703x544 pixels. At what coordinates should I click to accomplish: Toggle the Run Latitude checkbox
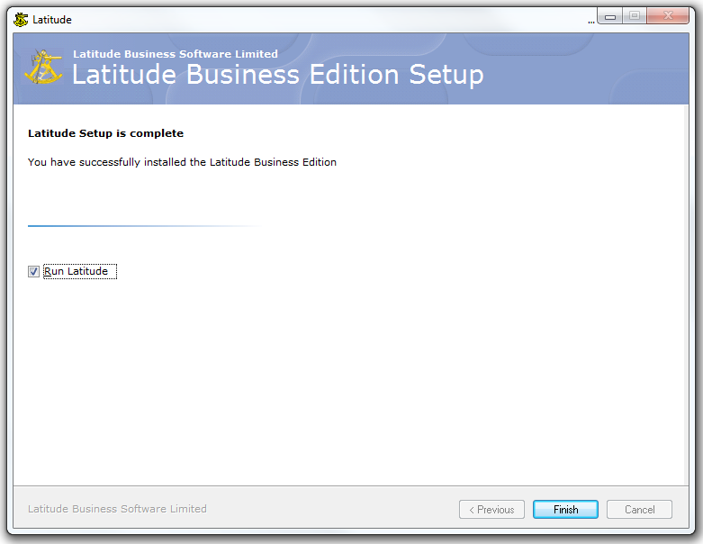point(34,271)
